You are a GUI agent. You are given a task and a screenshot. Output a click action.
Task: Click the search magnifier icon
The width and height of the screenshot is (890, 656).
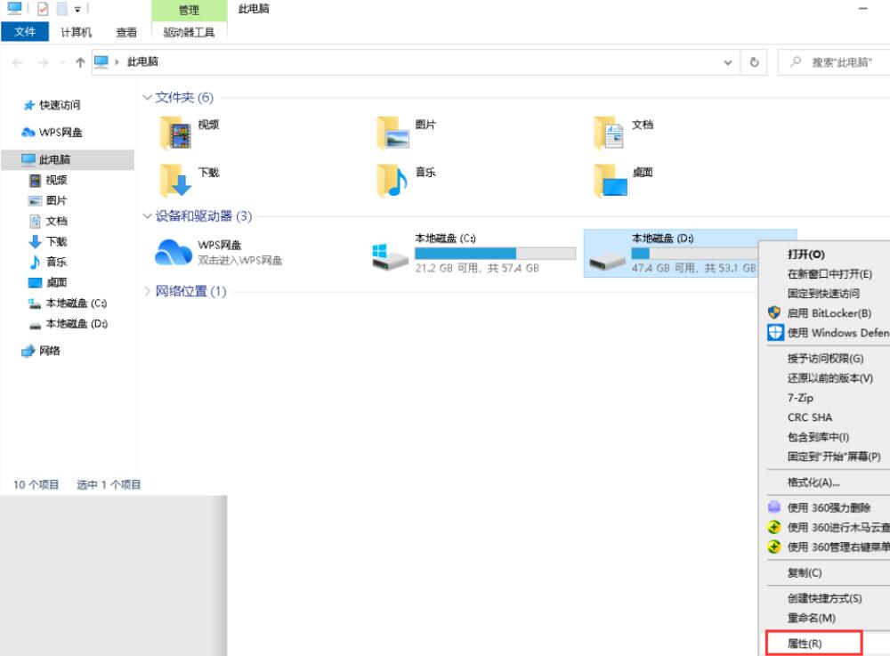coord(796,61)
